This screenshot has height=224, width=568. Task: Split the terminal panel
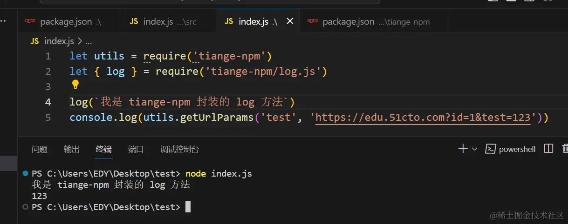click(548, 149)
